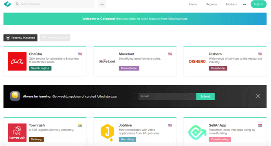Click the Crowdfunding tag
Screen dimensions: 271x146
220,139
